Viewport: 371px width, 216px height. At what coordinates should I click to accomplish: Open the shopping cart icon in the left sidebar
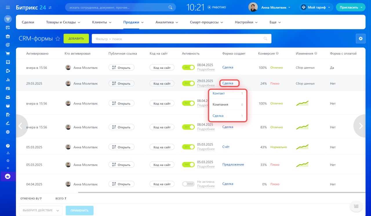[x=8, y=53]
